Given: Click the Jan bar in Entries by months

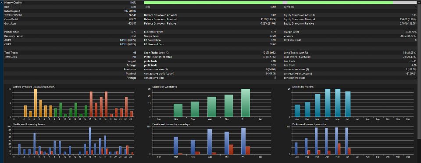Looking at the screenshot, I should click(297, 111).
